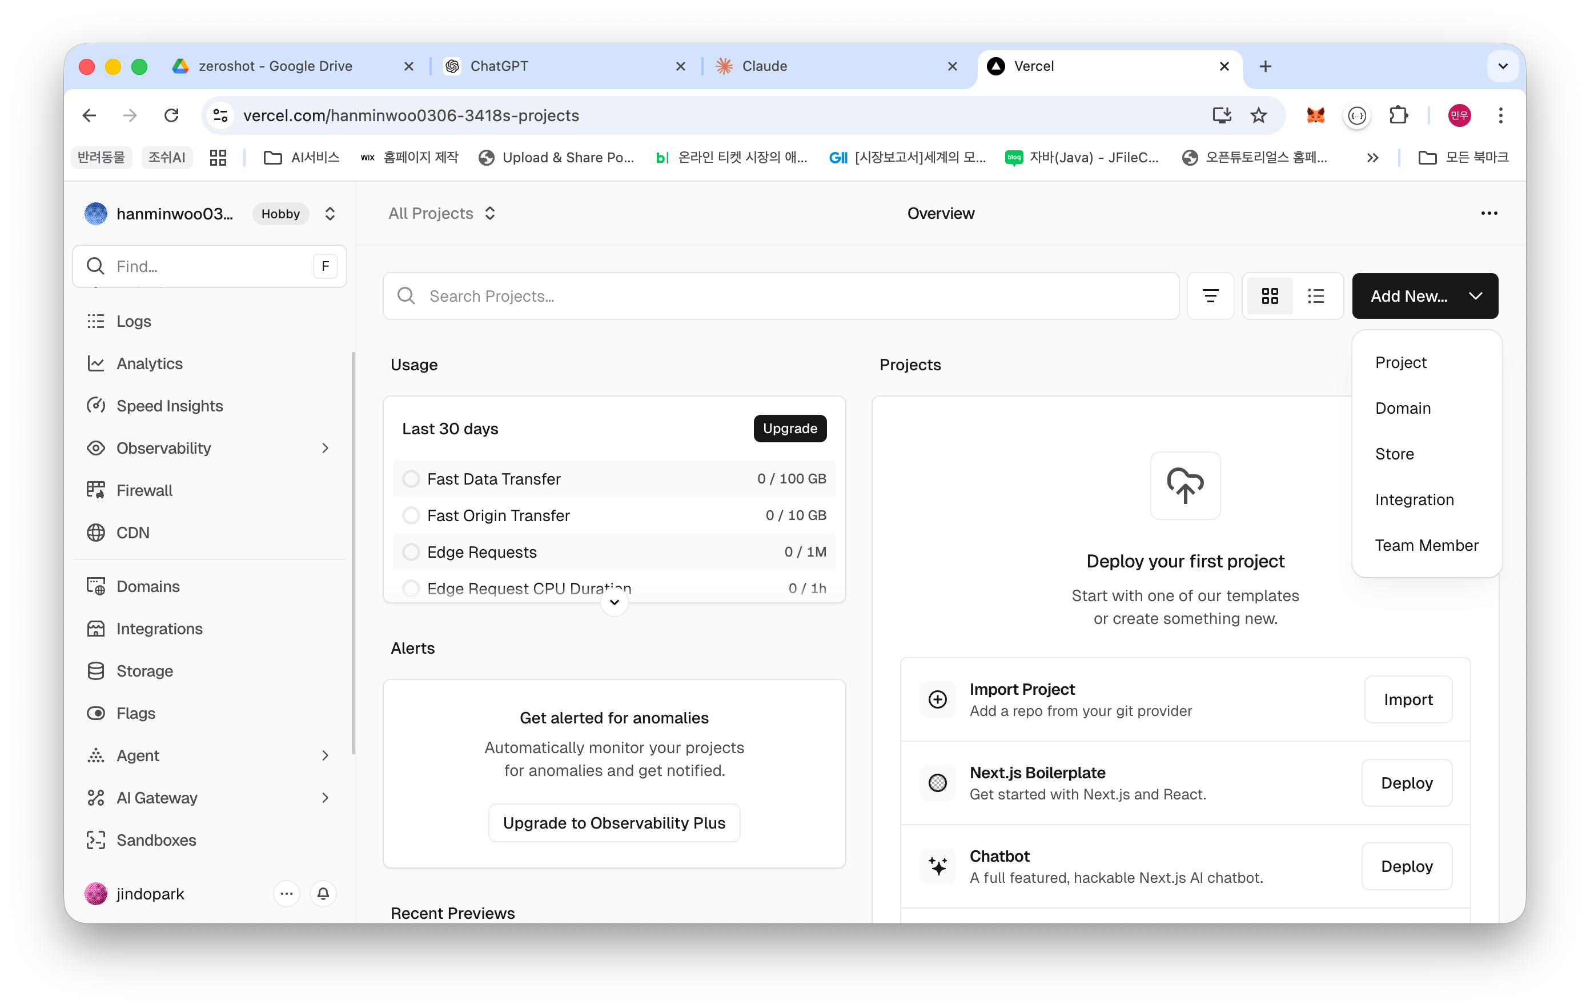Screen dimensions: 1590x1008
Task: Switch to the zeroshot Google Drive tab
Action: click(x=293, y=66)
